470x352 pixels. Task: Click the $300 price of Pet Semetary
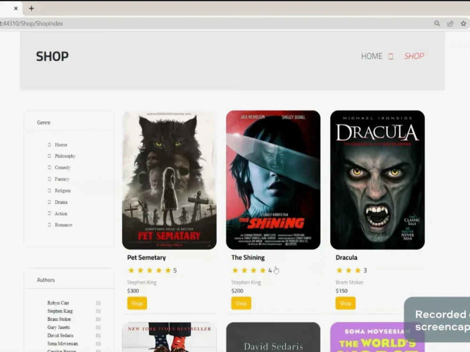coord(133,291)
